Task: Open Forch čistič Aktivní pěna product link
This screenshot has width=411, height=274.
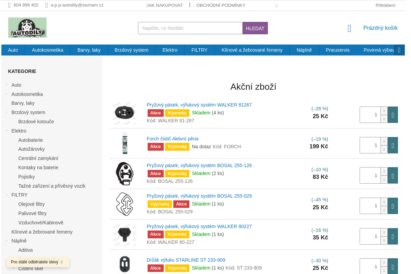Action: [x=173, y=139]
